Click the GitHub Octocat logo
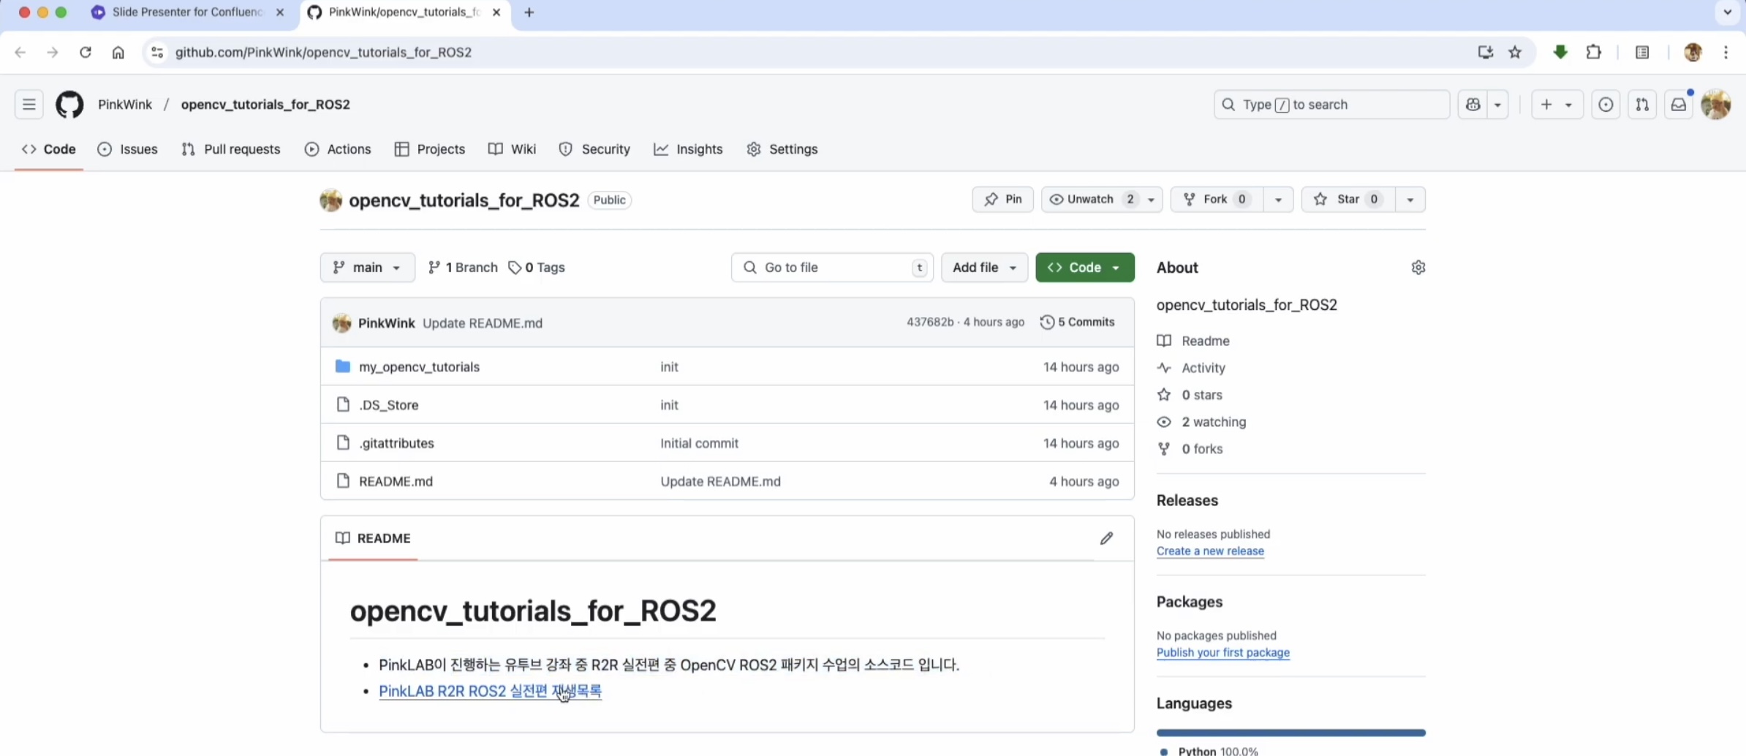The height and width of the screenshot is (756, 1746). coord(69,105)
